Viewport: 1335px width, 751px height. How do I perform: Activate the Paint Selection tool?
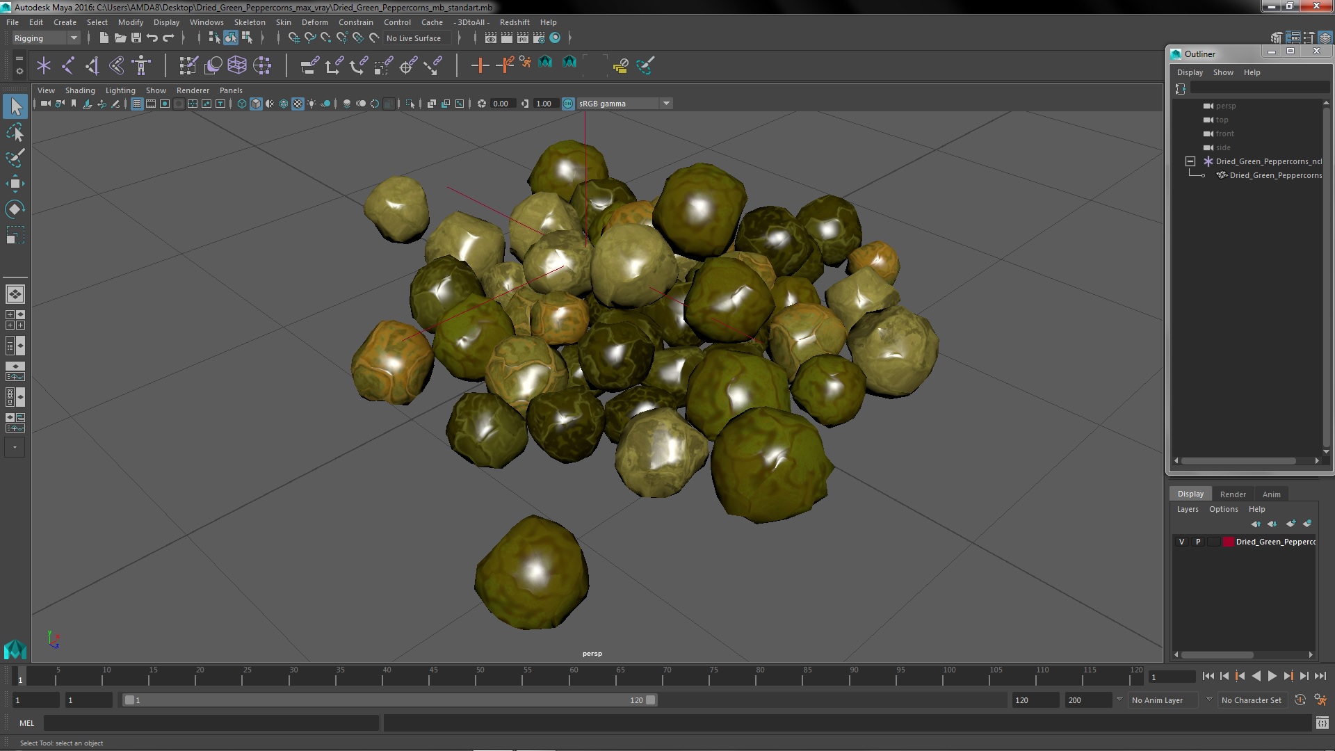coord(15,158)
